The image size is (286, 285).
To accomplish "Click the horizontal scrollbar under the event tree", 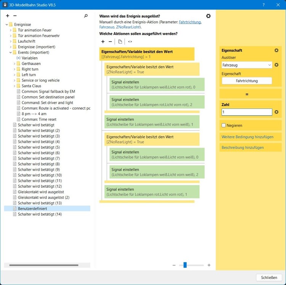I will 44,265.
